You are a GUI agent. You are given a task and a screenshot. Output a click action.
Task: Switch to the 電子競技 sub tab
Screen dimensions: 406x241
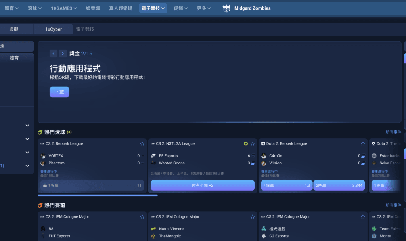pos(85,29)
